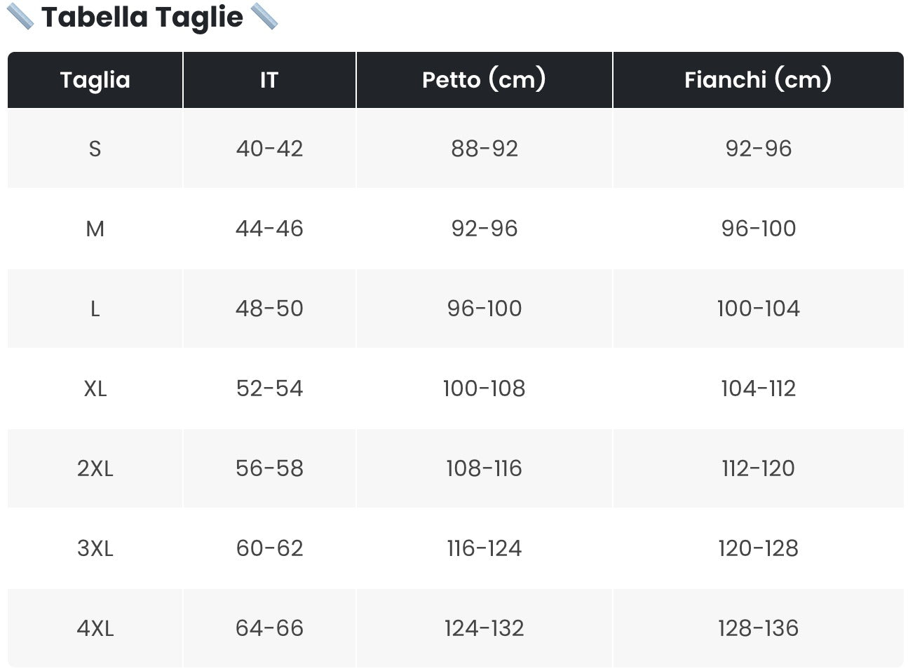Click the L size row label
Image resolution: width=908 pixels, height=671 pixels.
95,309
